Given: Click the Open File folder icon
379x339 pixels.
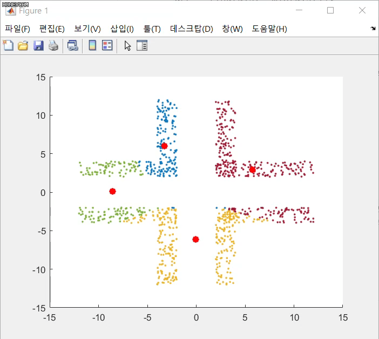Looking at the screenshot, I should [23, 45].
